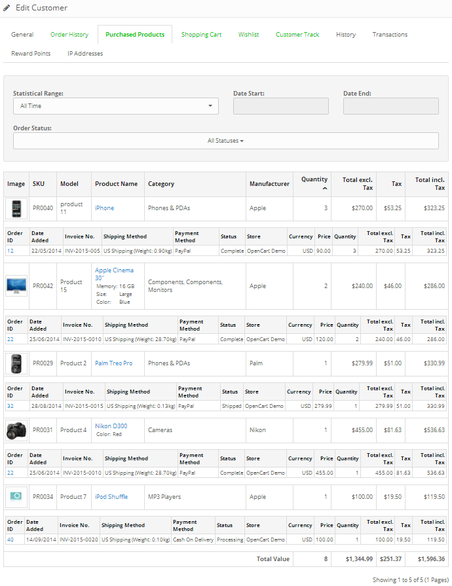The width and height of the screenshot is (452, 586).
Task: Open the iPhone product link
Action: tap(105, 208)
